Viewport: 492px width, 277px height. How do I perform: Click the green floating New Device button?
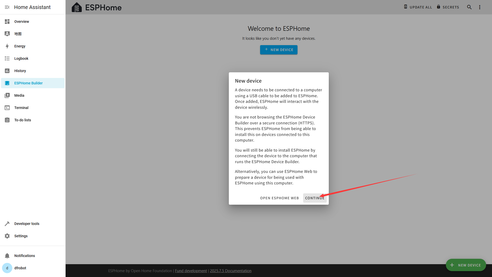[x=466, y=265]
